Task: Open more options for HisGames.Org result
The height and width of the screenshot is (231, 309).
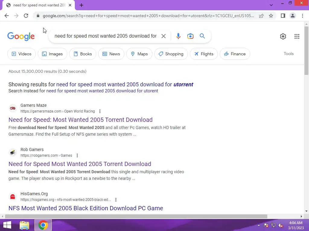Action: click(116, 200)
